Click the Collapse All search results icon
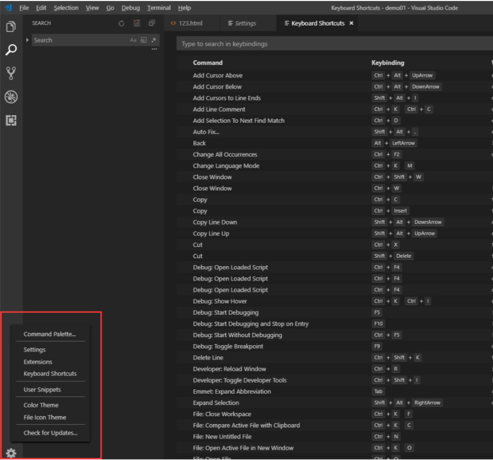 (x=152, y=23)
